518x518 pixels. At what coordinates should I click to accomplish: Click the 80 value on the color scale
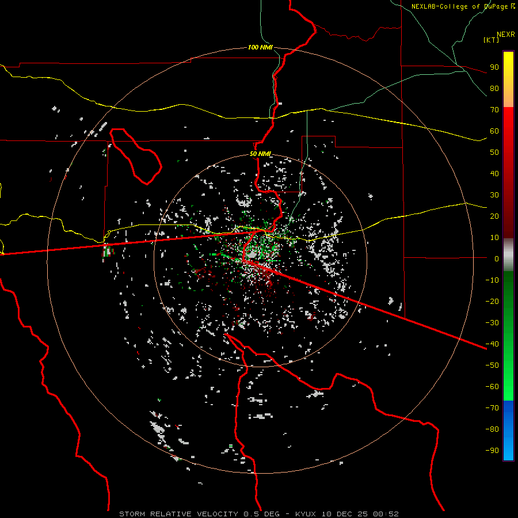click(494, 88)
